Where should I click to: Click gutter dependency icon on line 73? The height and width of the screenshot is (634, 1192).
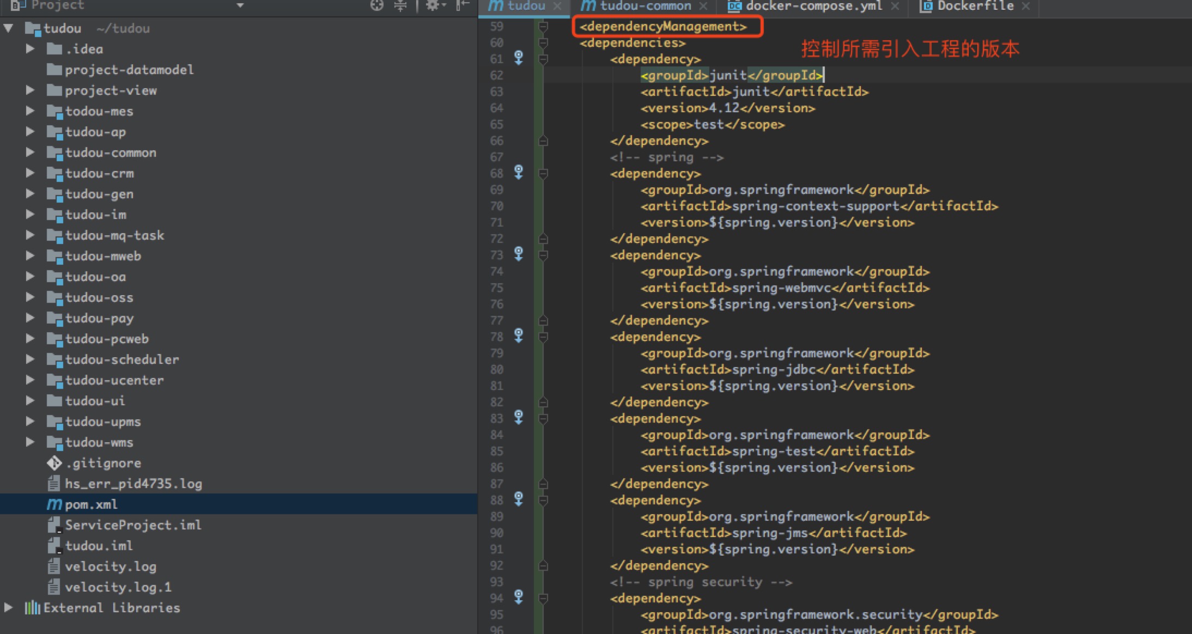(519, 254)
